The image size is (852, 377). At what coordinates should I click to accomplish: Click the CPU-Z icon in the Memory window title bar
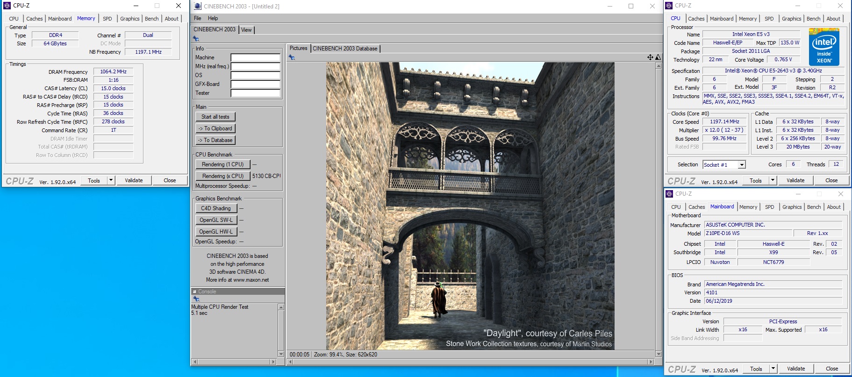point(7,6)
